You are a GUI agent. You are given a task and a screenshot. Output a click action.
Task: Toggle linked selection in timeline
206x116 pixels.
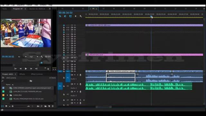[70, 16]
